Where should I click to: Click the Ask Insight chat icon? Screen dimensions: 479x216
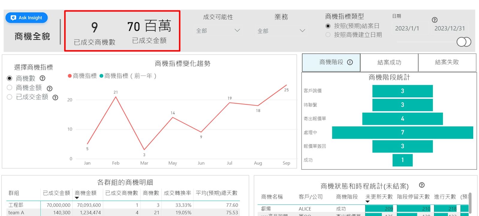click(x=13, y=18)
